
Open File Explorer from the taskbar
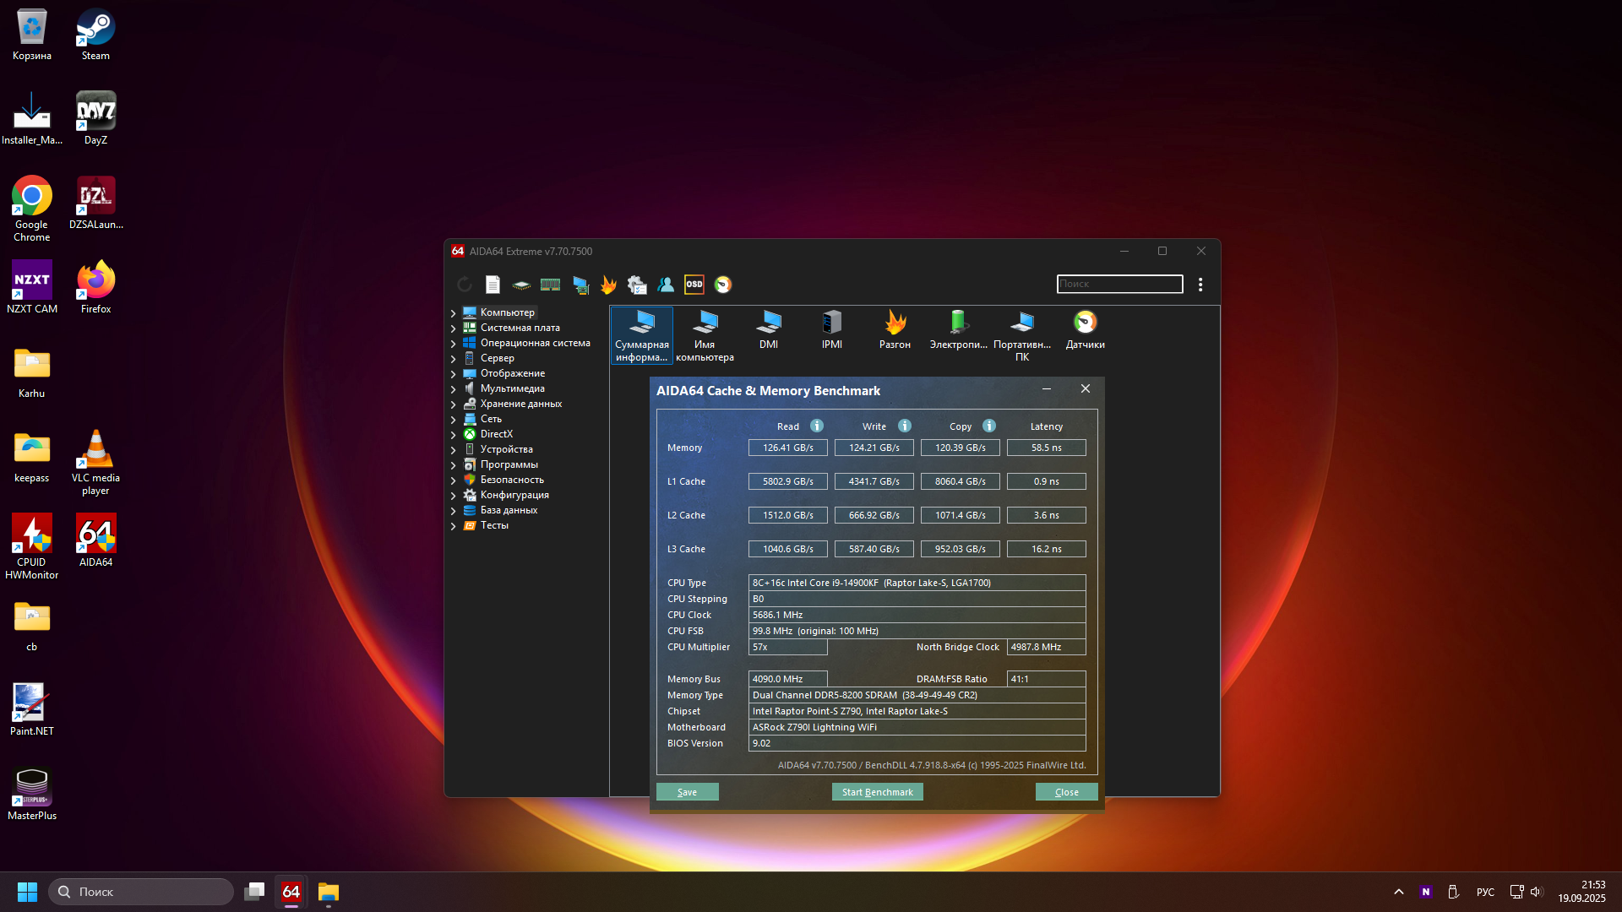(329, 892)
